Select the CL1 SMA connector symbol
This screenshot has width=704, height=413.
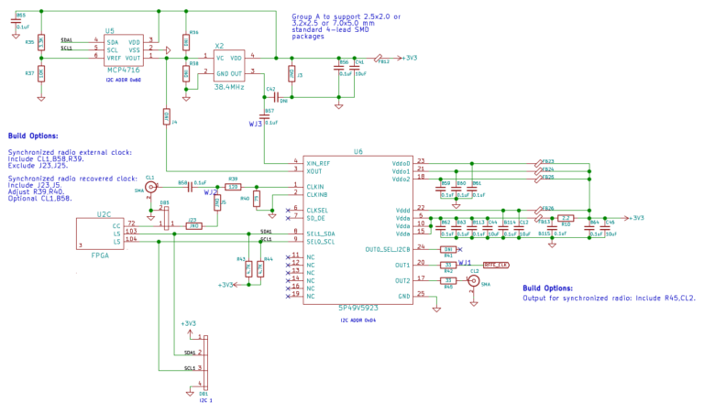pos(150,187)
